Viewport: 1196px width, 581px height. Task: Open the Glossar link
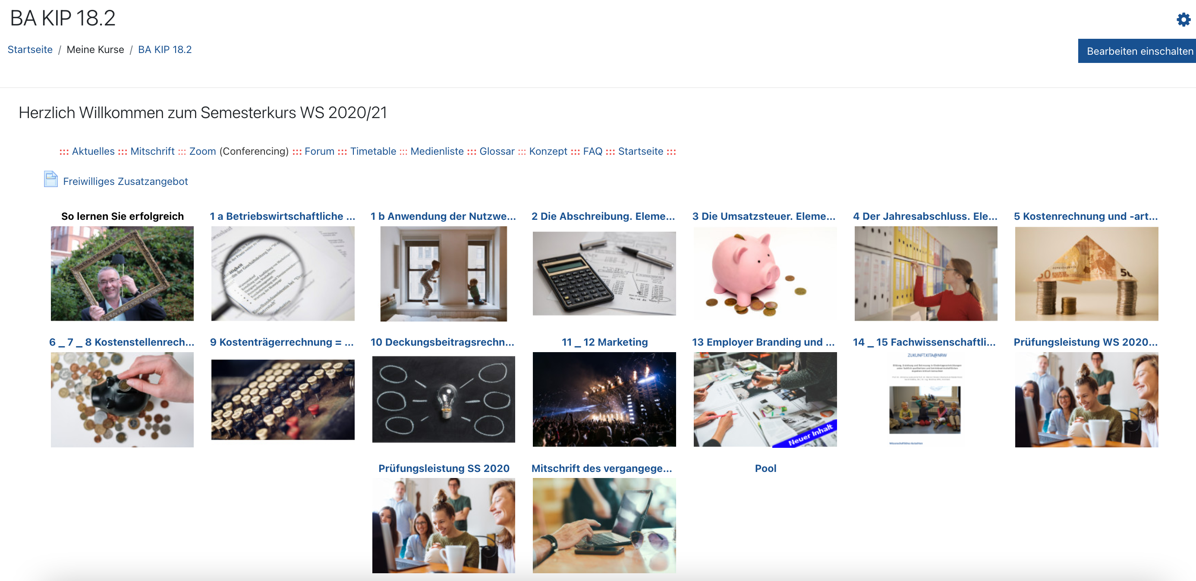point(497,151)
